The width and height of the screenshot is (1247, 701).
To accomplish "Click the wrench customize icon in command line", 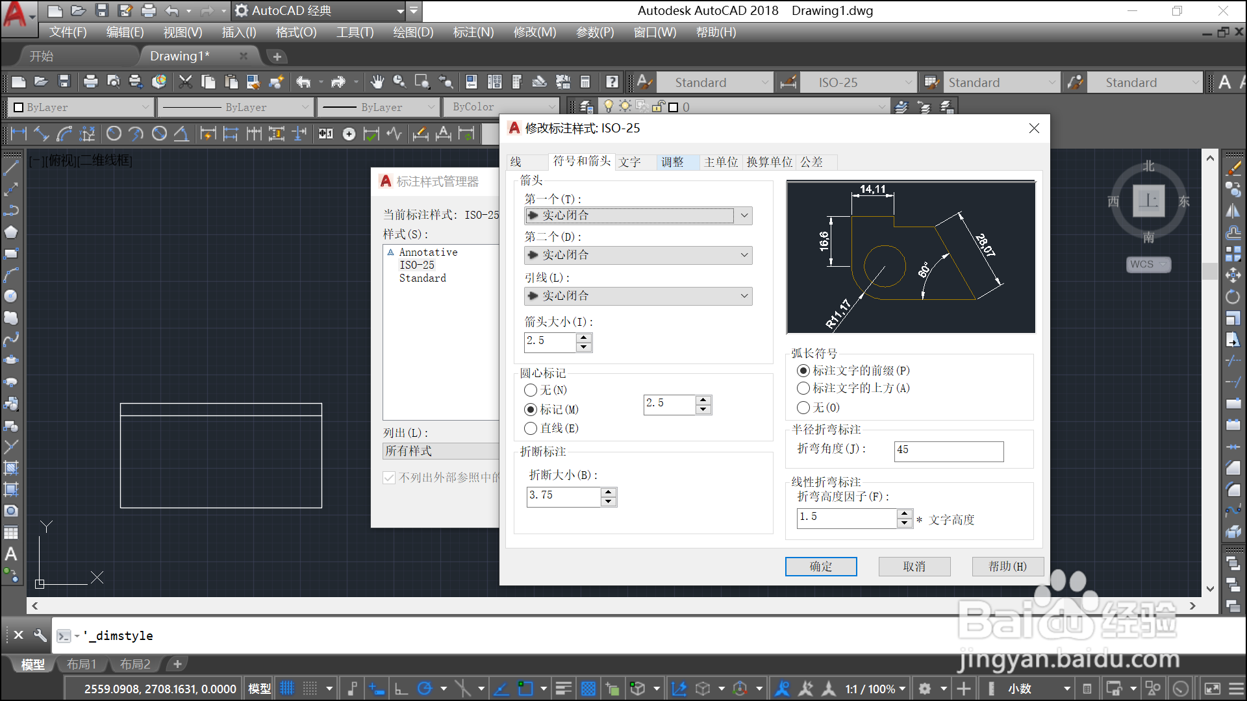I will (x=40, y=635).
